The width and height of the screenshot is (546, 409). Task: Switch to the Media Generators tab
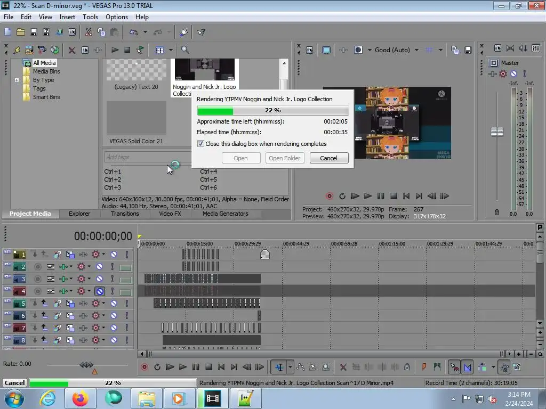226,214
